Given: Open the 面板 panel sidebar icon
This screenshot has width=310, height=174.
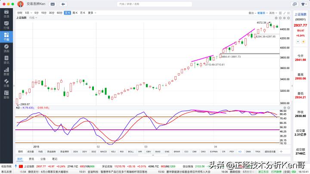Looking at the screenshot, I should tap(6, 95).
